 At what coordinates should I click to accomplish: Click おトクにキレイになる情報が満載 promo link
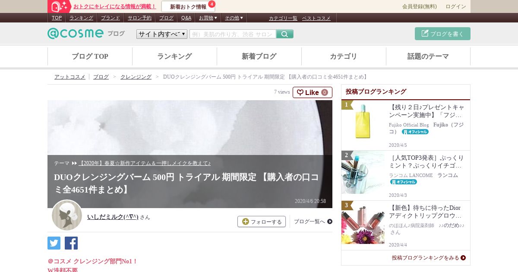coord(115,6)
